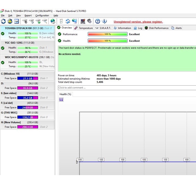The height and width of the screenshot is (196, 196).
Task: Click the C: Windows 10 free space bar
Action: [28, 79]
